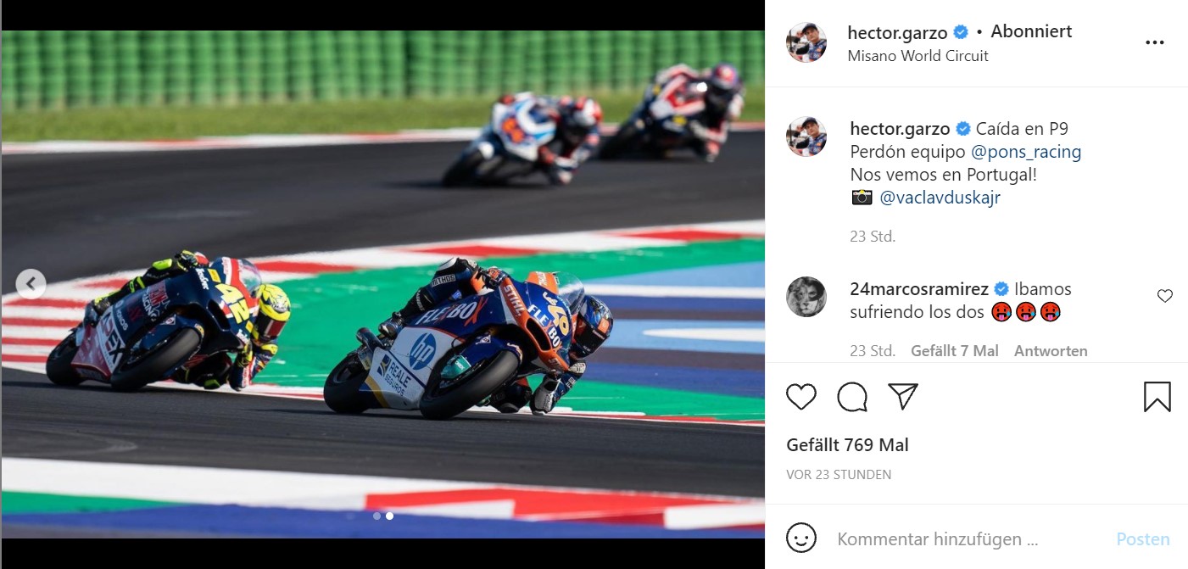Open the @pons_racing mention
Screen dimensions: 1188x569
tap(1025, 152)
